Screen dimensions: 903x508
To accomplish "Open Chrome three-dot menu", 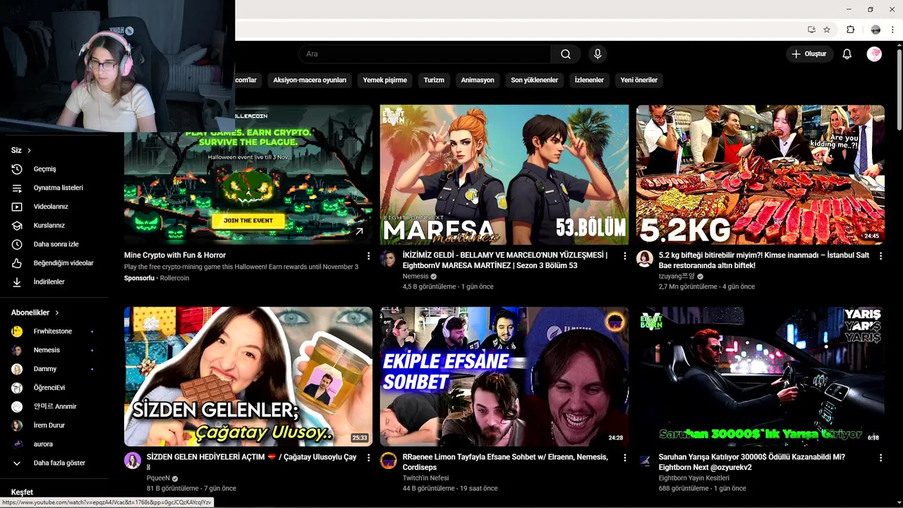I will [x=892, y=30].
